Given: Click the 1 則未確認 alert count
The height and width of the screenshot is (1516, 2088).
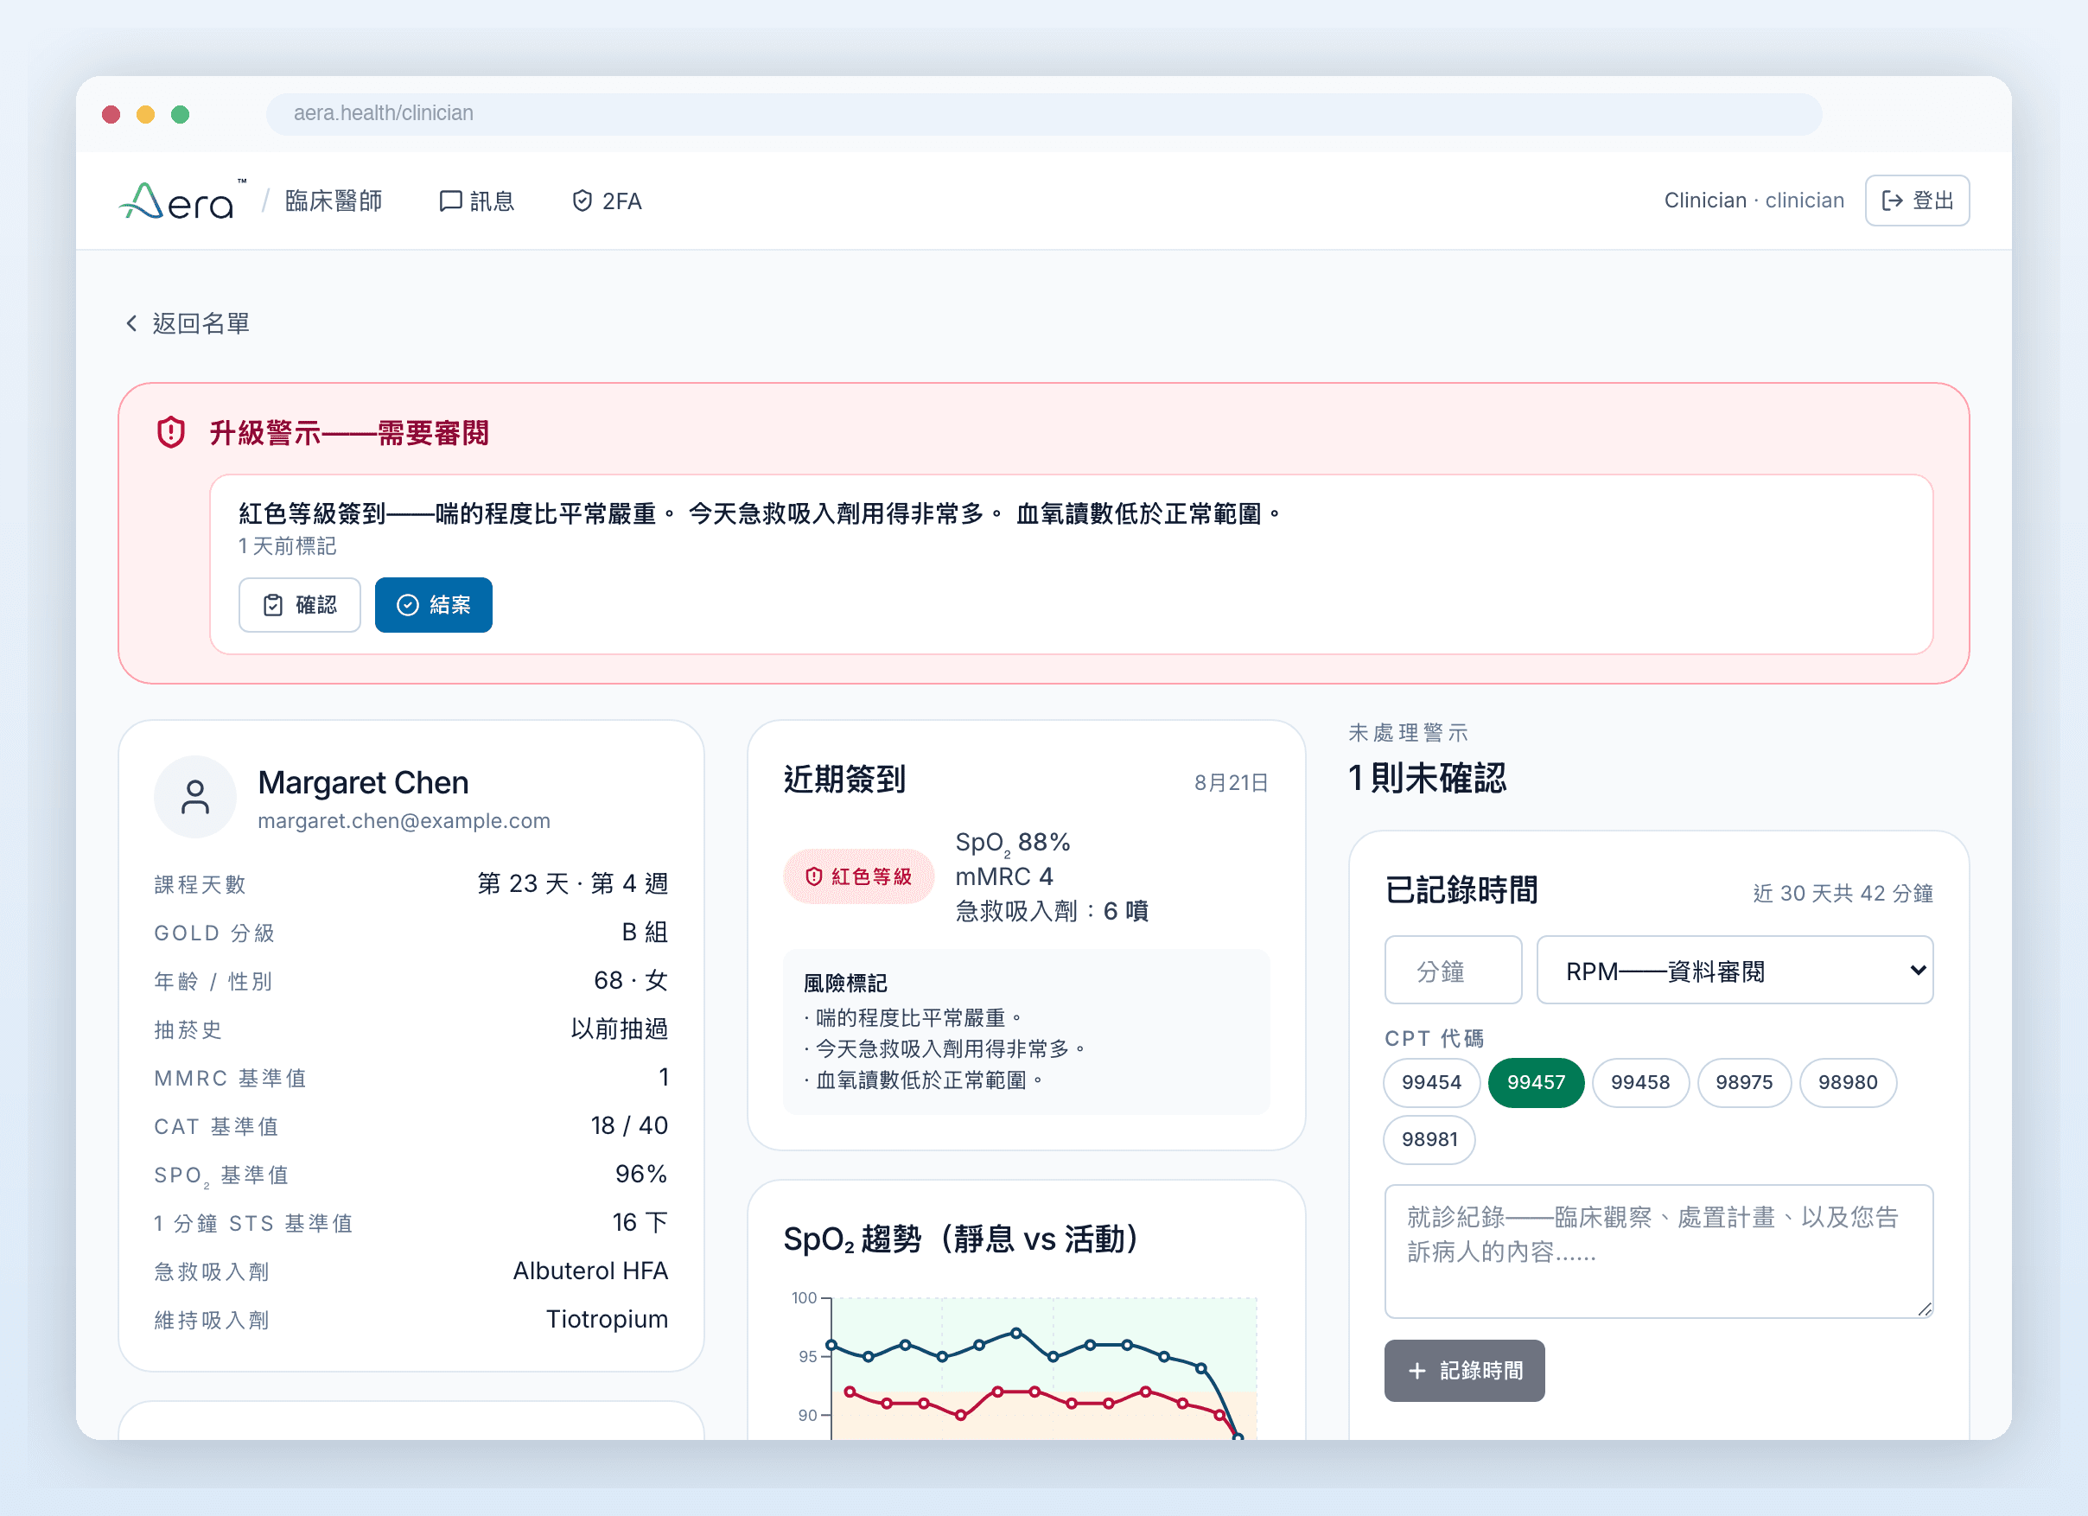Looking at the screenshot, I should click(x=1427, y=778).
